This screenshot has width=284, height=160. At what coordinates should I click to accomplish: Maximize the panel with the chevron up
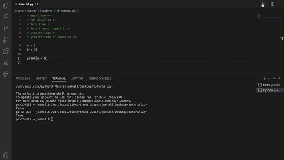(274, 78)
